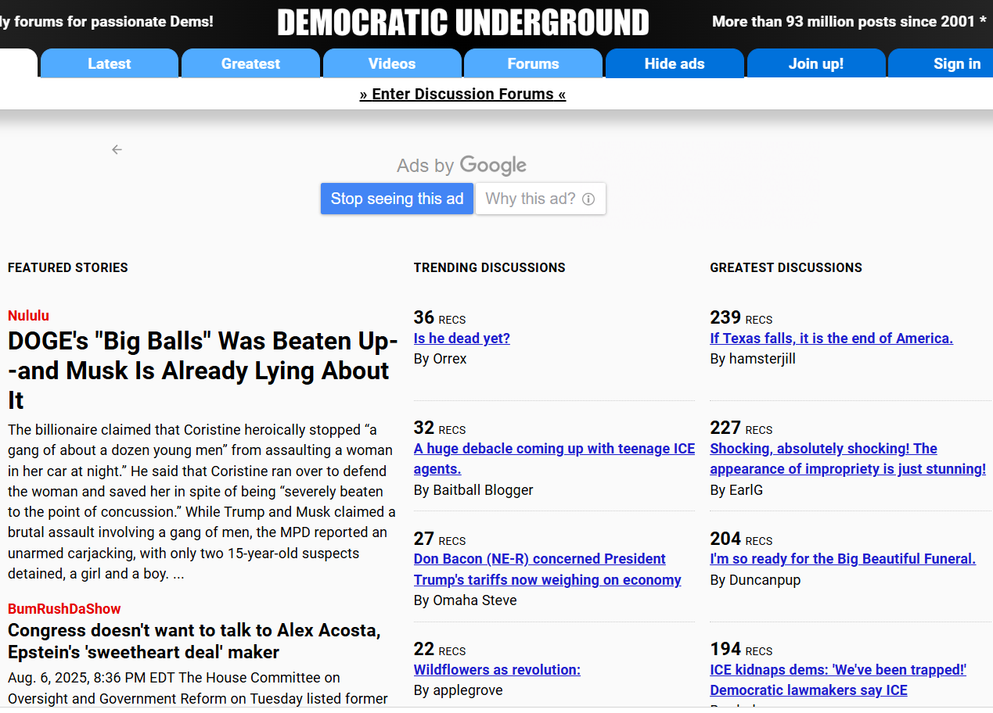
Task: Click the GREATEST DISCUSSIONS heading
Action: tap(786, 267)
